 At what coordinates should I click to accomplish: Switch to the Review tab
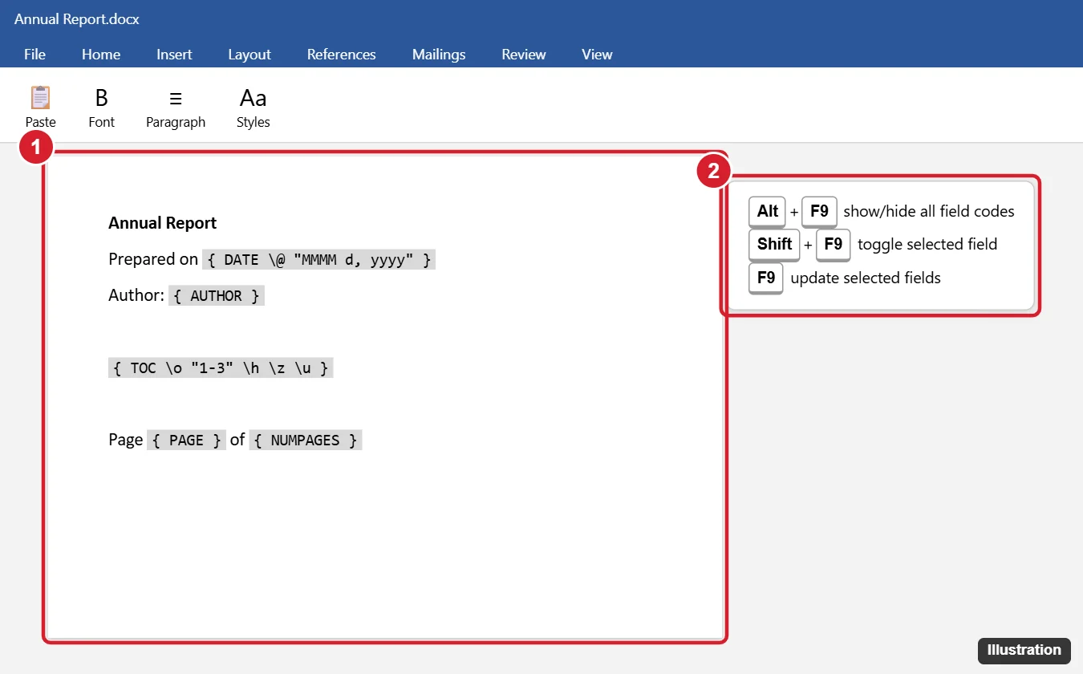[x=524, y=55]
